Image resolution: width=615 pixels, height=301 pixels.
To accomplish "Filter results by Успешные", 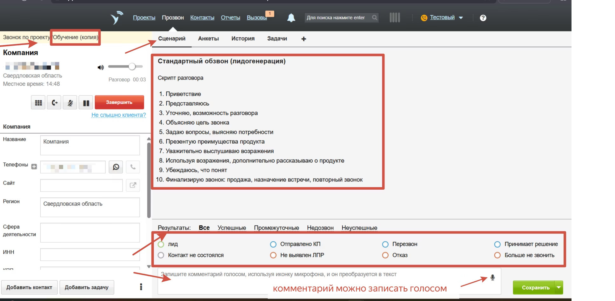I will click(232, 228).
